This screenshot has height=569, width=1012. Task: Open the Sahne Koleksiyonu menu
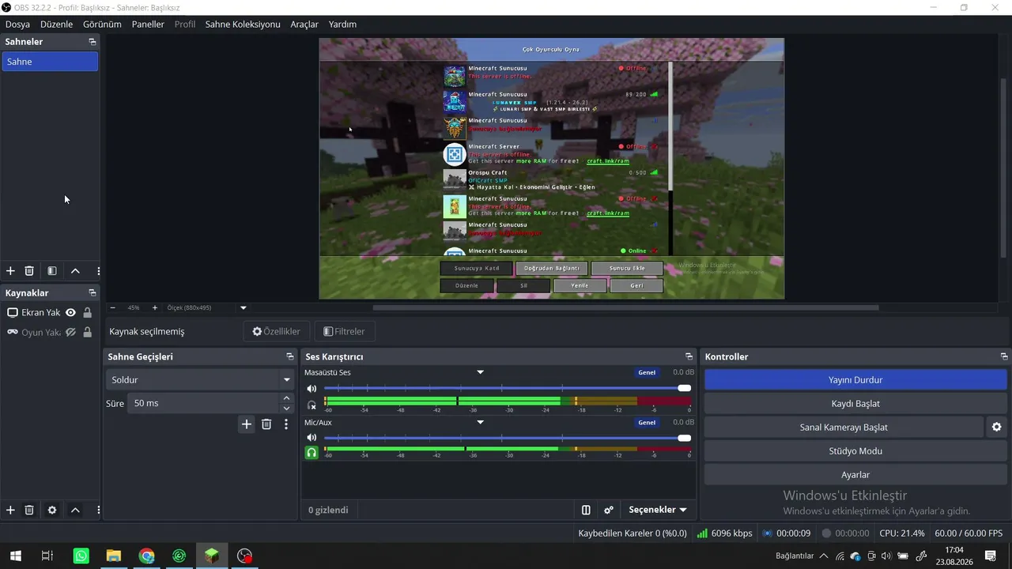click(x=243, y=24)
